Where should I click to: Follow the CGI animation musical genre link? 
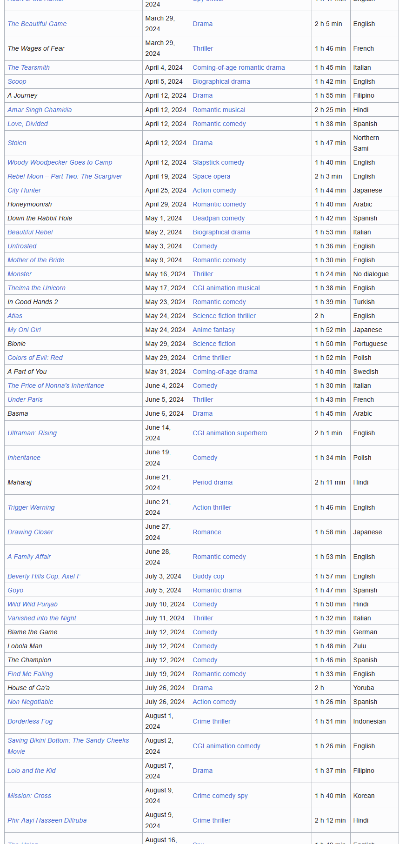226,288
